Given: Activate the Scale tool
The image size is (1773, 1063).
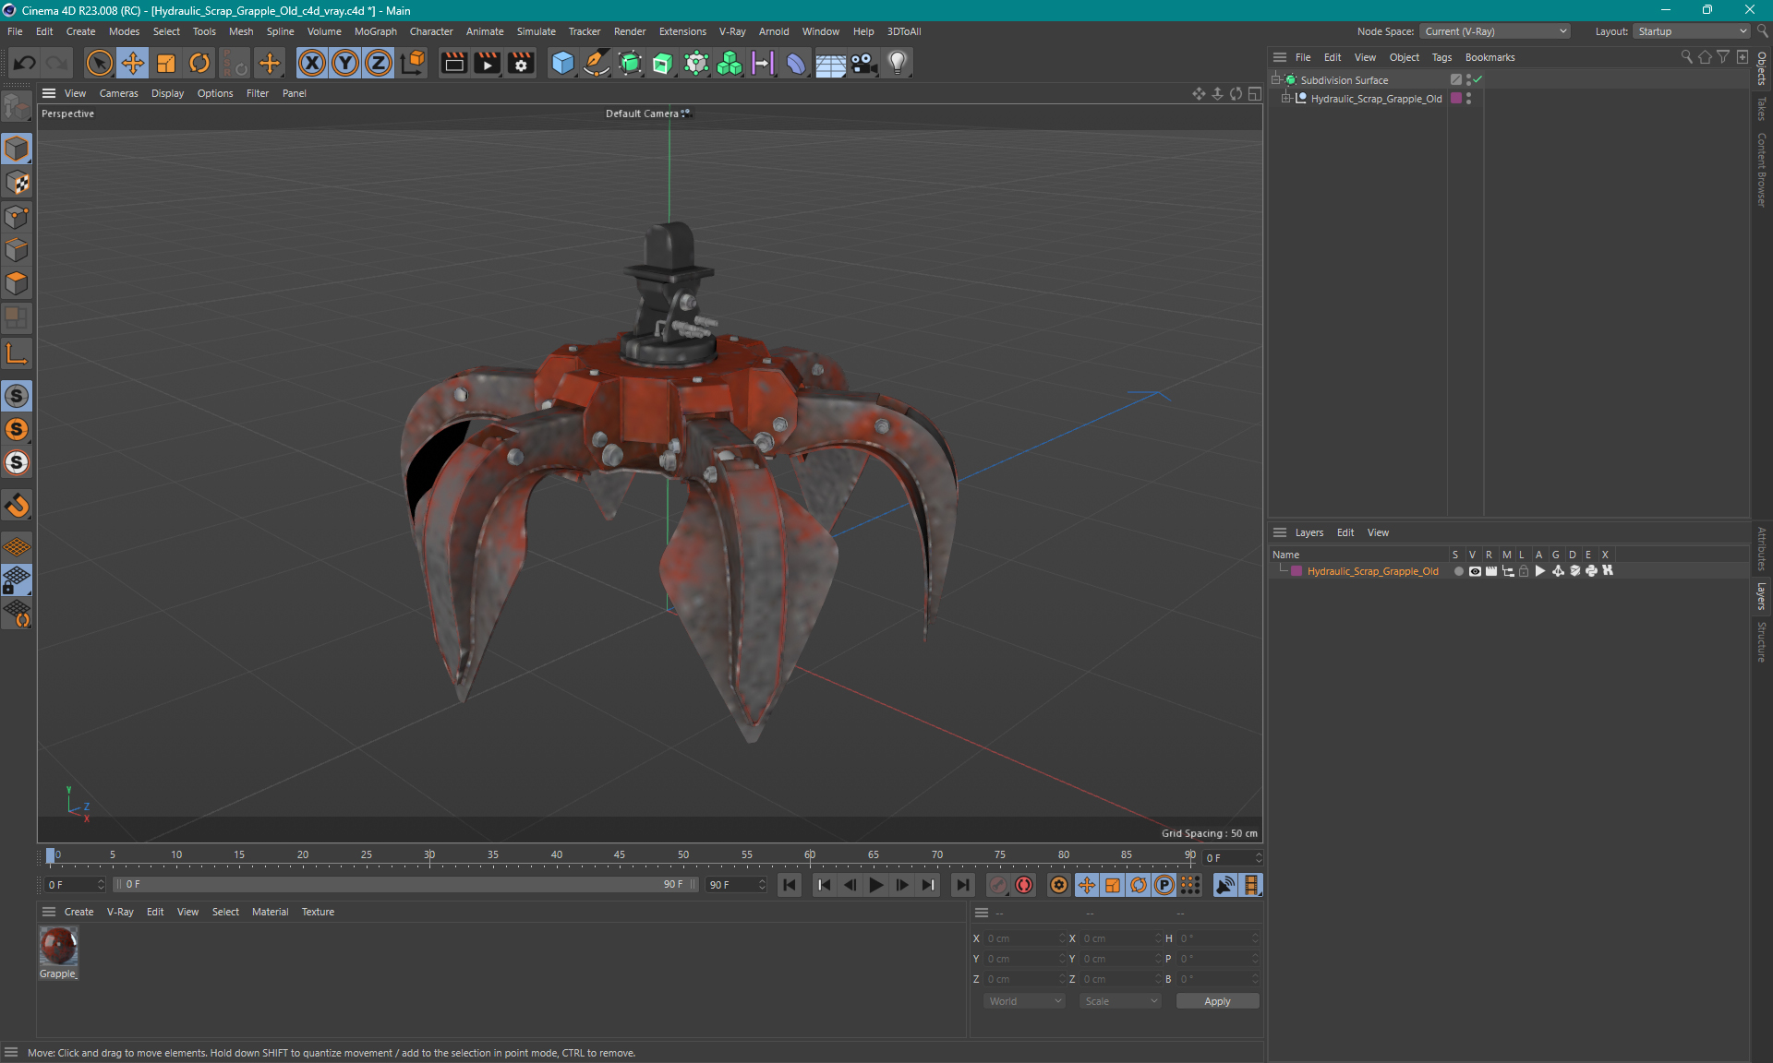Looking at the screenshot, I should (x=166, y=63).
